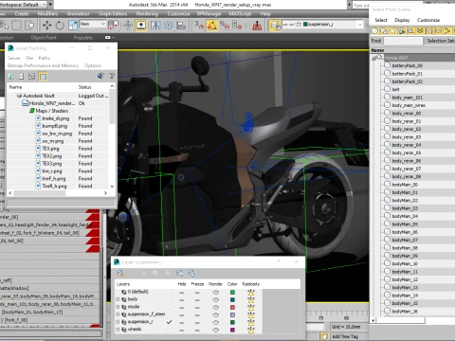Click the Use Pivot Point Center icon
455x341 pixels.
[x=113, y=25]
